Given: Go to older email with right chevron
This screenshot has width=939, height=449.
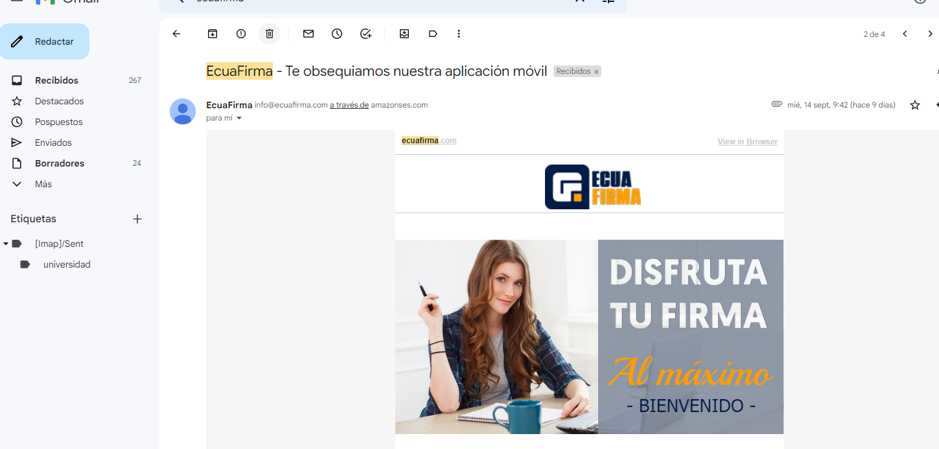Looking at the screenshot, I should [931, 34].
